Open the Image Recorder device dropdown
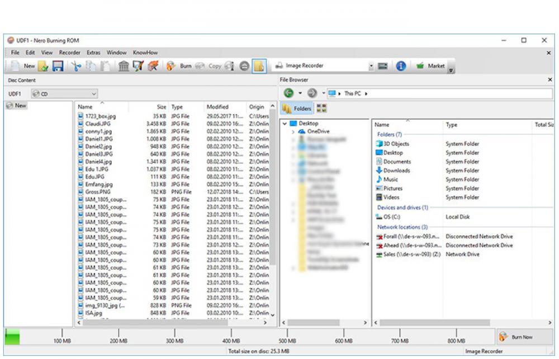 371,65
